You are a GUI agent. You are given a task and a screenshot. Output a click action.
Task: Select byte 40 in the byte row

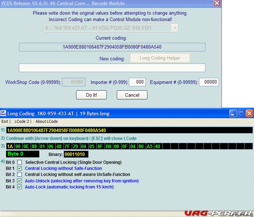coord(158,146)
